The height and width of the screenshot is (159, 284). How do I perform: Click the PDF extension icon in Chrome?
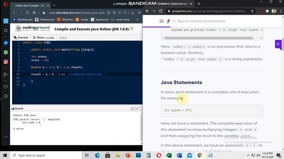[x=260, y=11]
